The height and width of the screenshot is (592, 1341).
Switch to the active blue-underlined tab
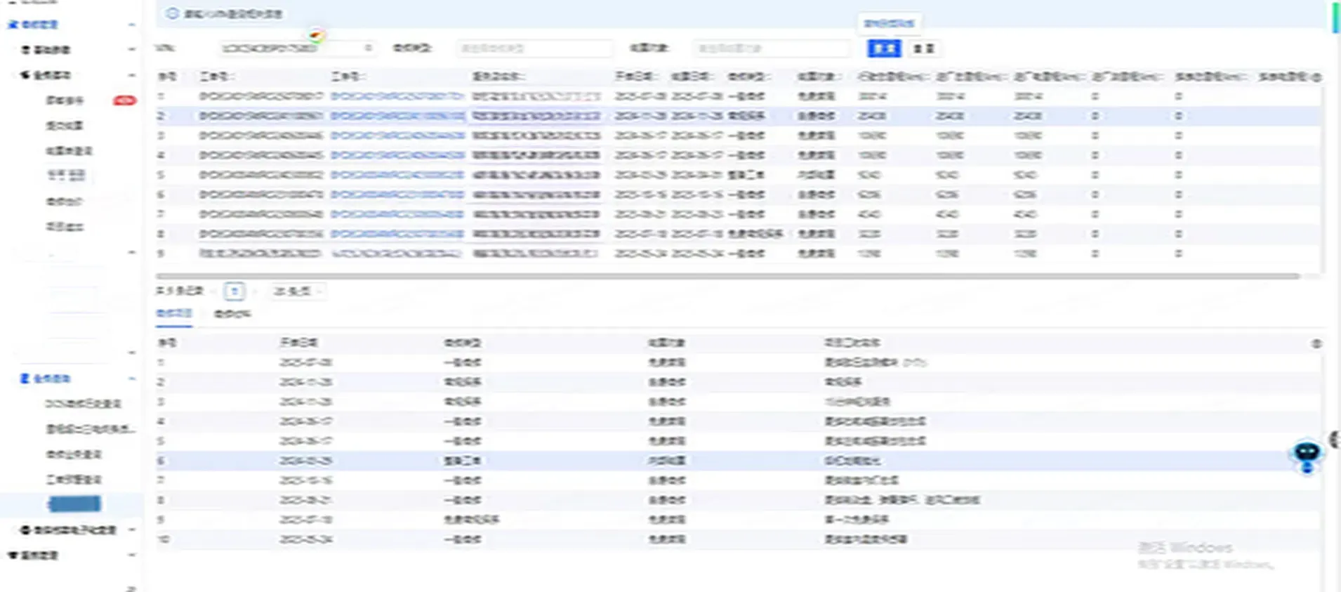point(173,313)
